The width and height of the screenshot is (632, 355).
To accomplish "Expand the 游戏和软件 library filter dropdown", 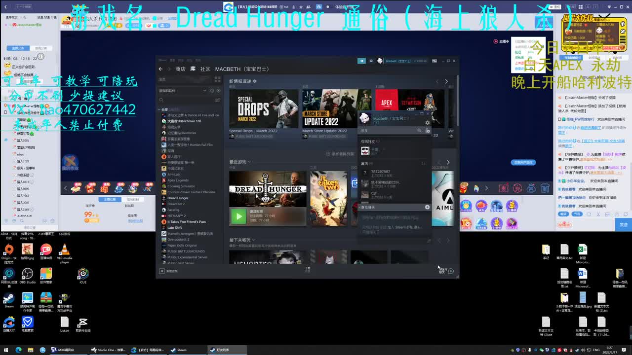I will (x=205, y=91).
